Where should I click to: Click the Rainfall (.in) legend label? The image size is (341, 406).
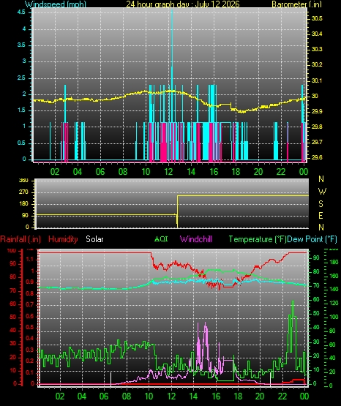(20, 239)
